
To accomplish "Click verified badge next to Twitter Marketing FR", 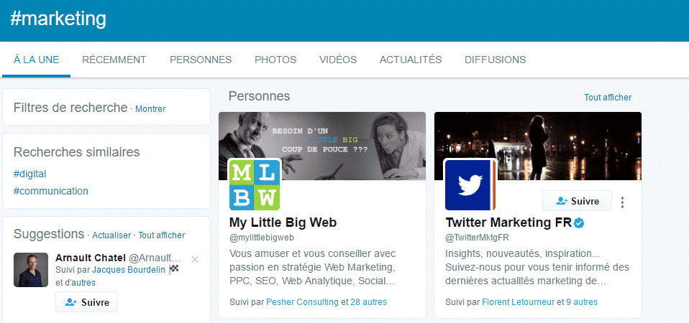I will pyautogui.click(x=579, y=223).
